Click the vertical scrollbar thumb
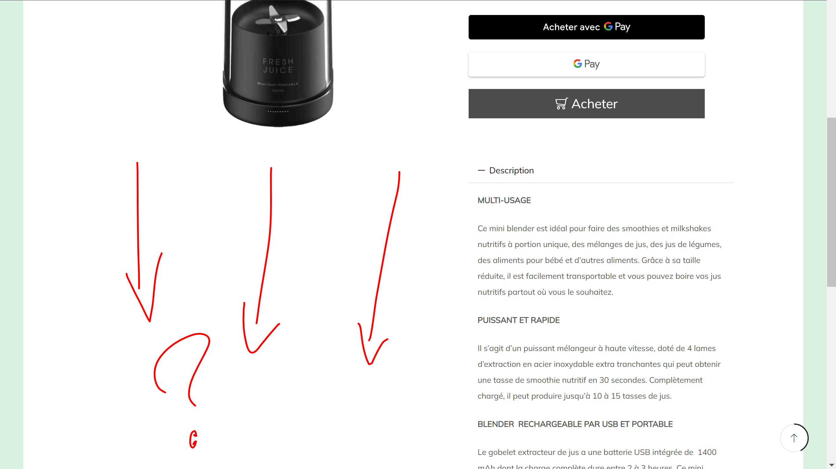The image size is (836, 469). point(831,202)
